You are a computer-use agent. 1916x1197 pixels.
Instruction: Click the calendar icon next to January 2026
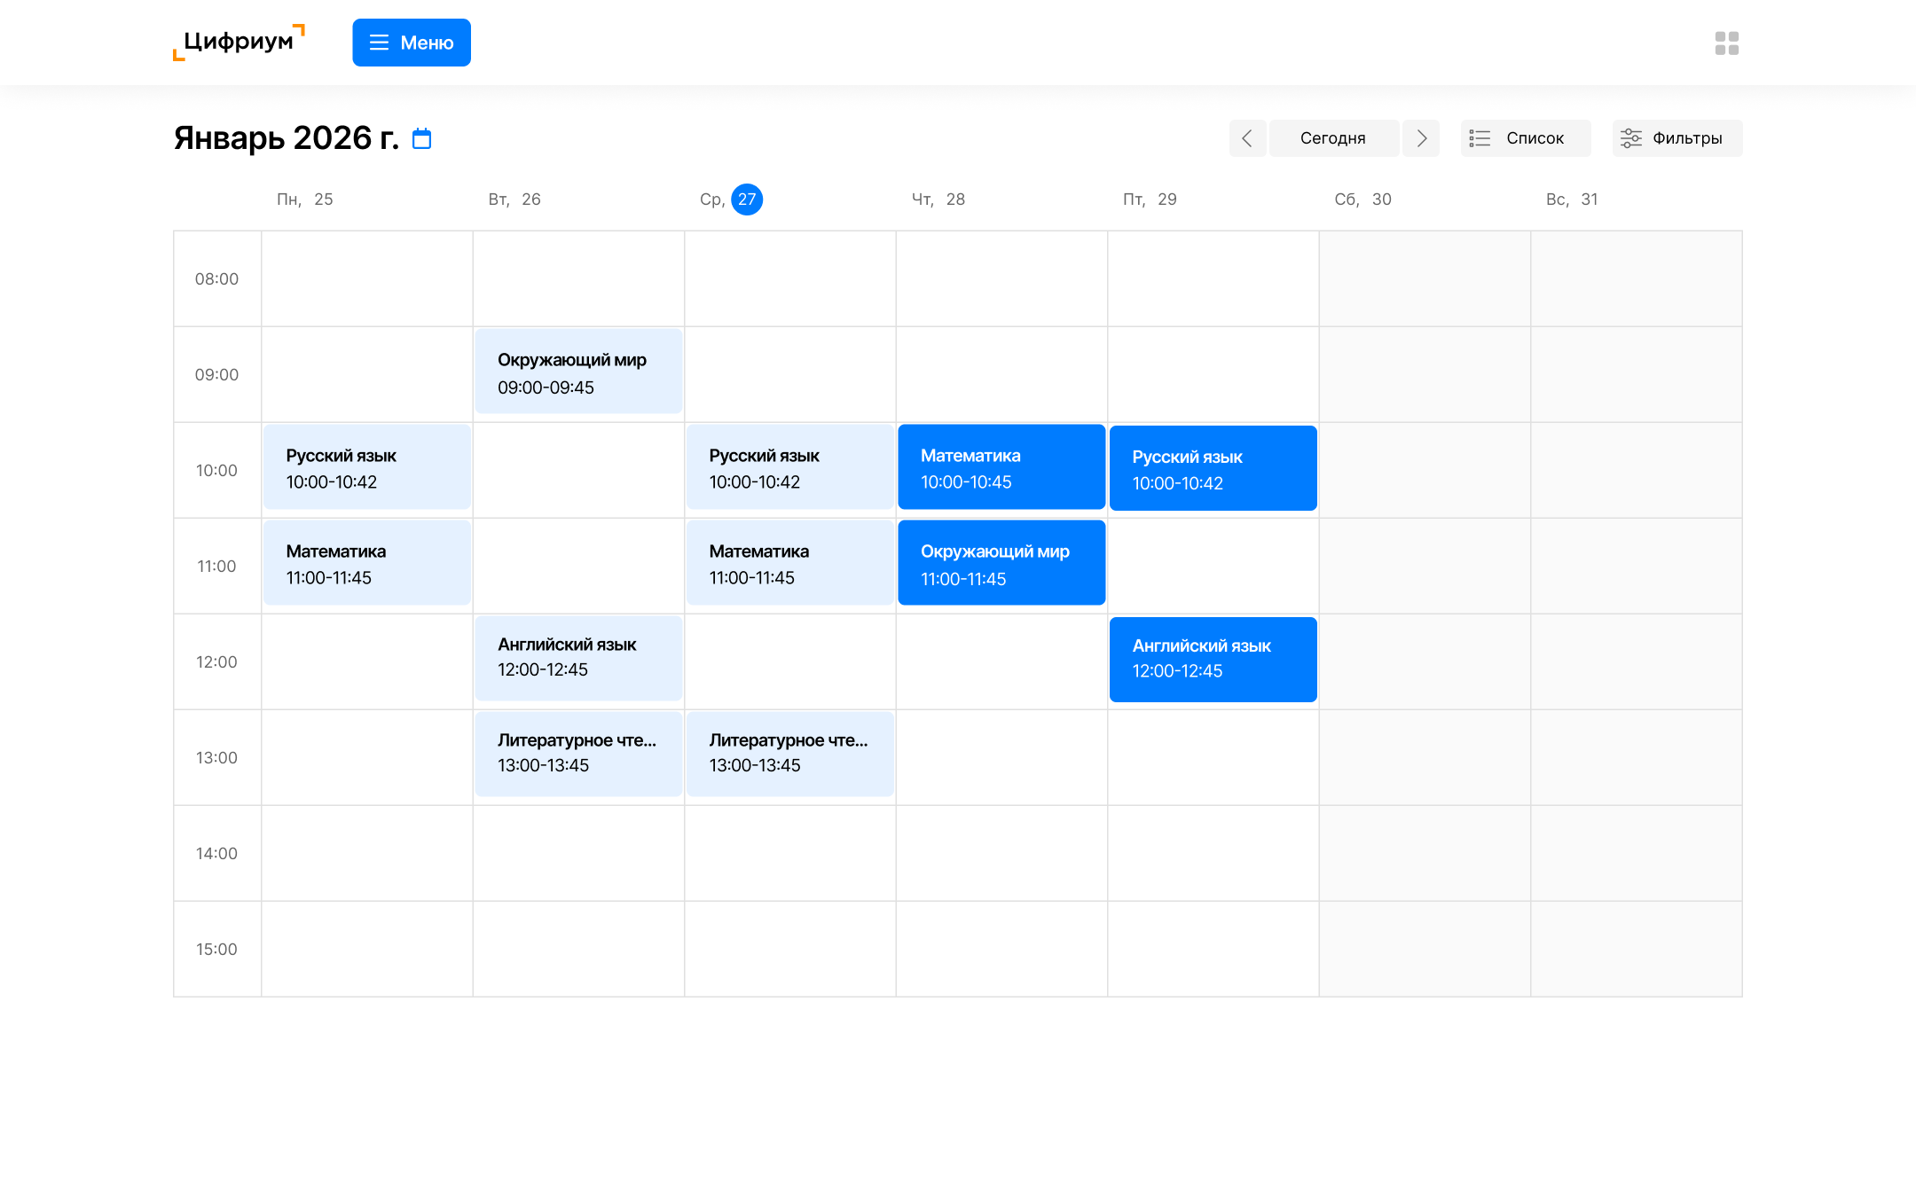tap(422, 138)
